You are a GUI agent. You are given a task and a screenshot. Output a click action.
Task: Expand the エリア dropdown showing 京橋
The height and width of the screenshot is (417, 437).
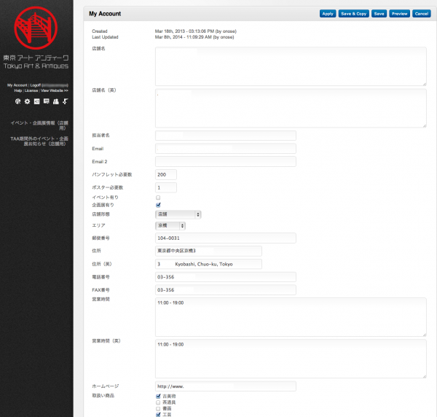pos(171,226)
